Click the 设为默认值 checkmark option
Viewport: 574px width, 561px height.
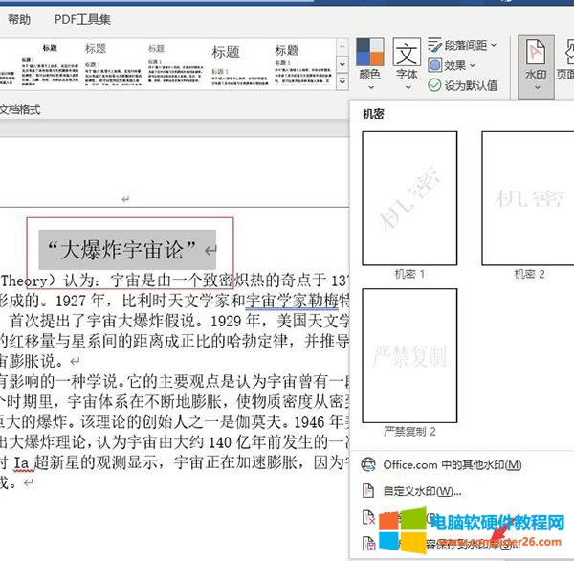click(x=435, y=85)
